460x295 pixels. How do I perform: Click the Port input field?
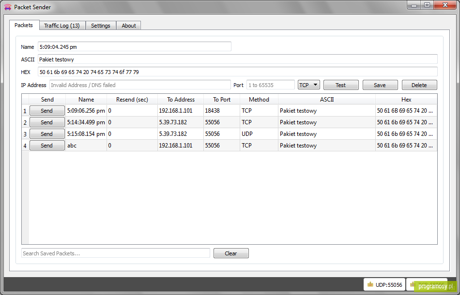[x=271, y=85]
